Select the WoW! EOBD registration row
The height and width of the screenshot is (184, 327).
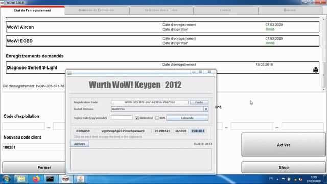162,41
